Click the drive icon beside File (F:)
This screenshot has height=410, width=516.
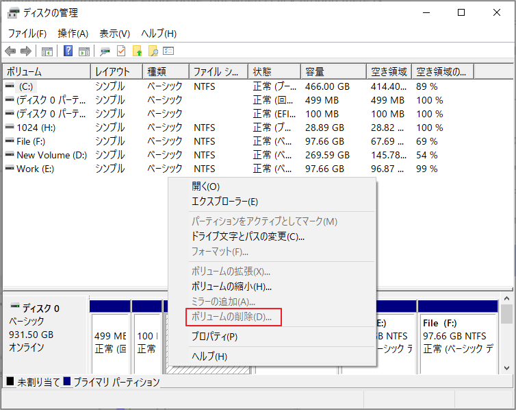tap(10, 141)
